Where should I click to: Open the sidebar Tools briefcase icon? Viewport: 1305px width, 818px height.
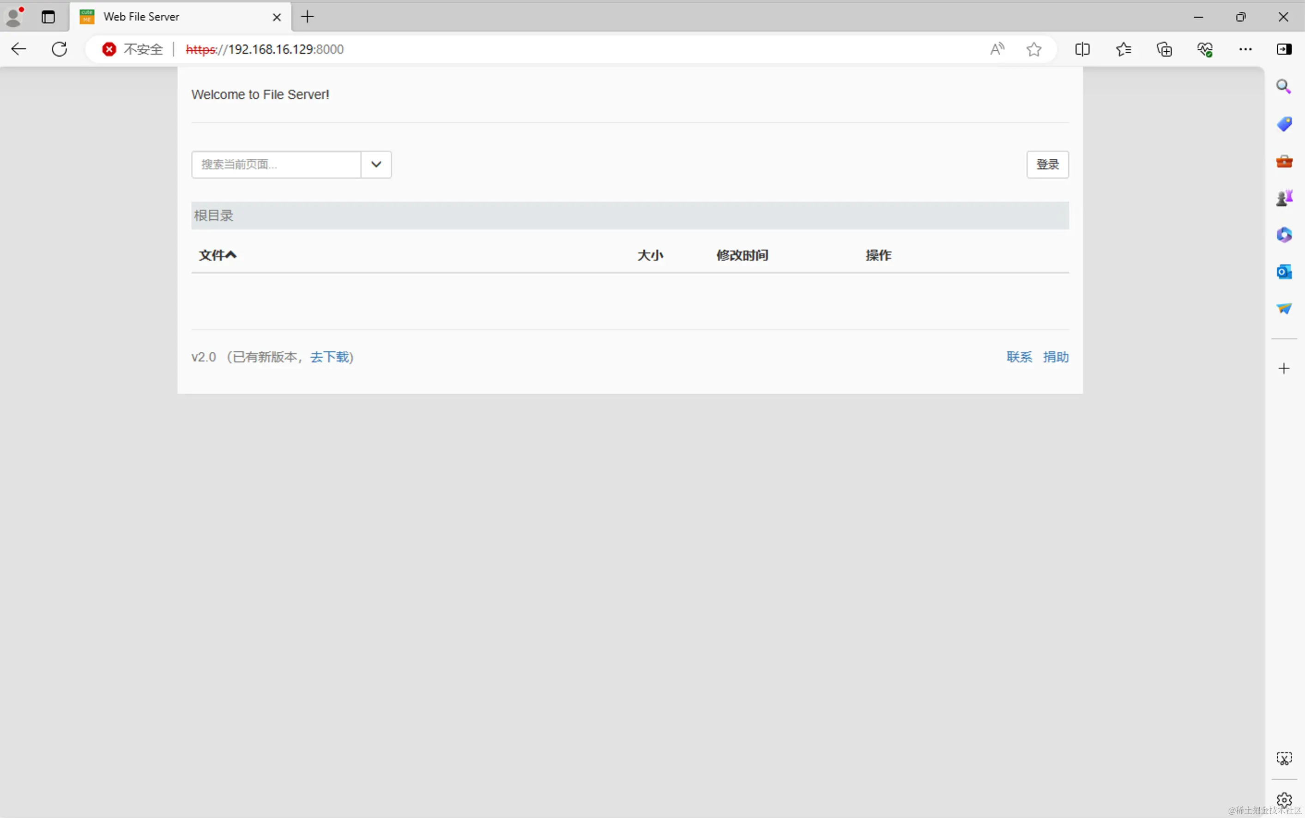(x=1284, y=161)
